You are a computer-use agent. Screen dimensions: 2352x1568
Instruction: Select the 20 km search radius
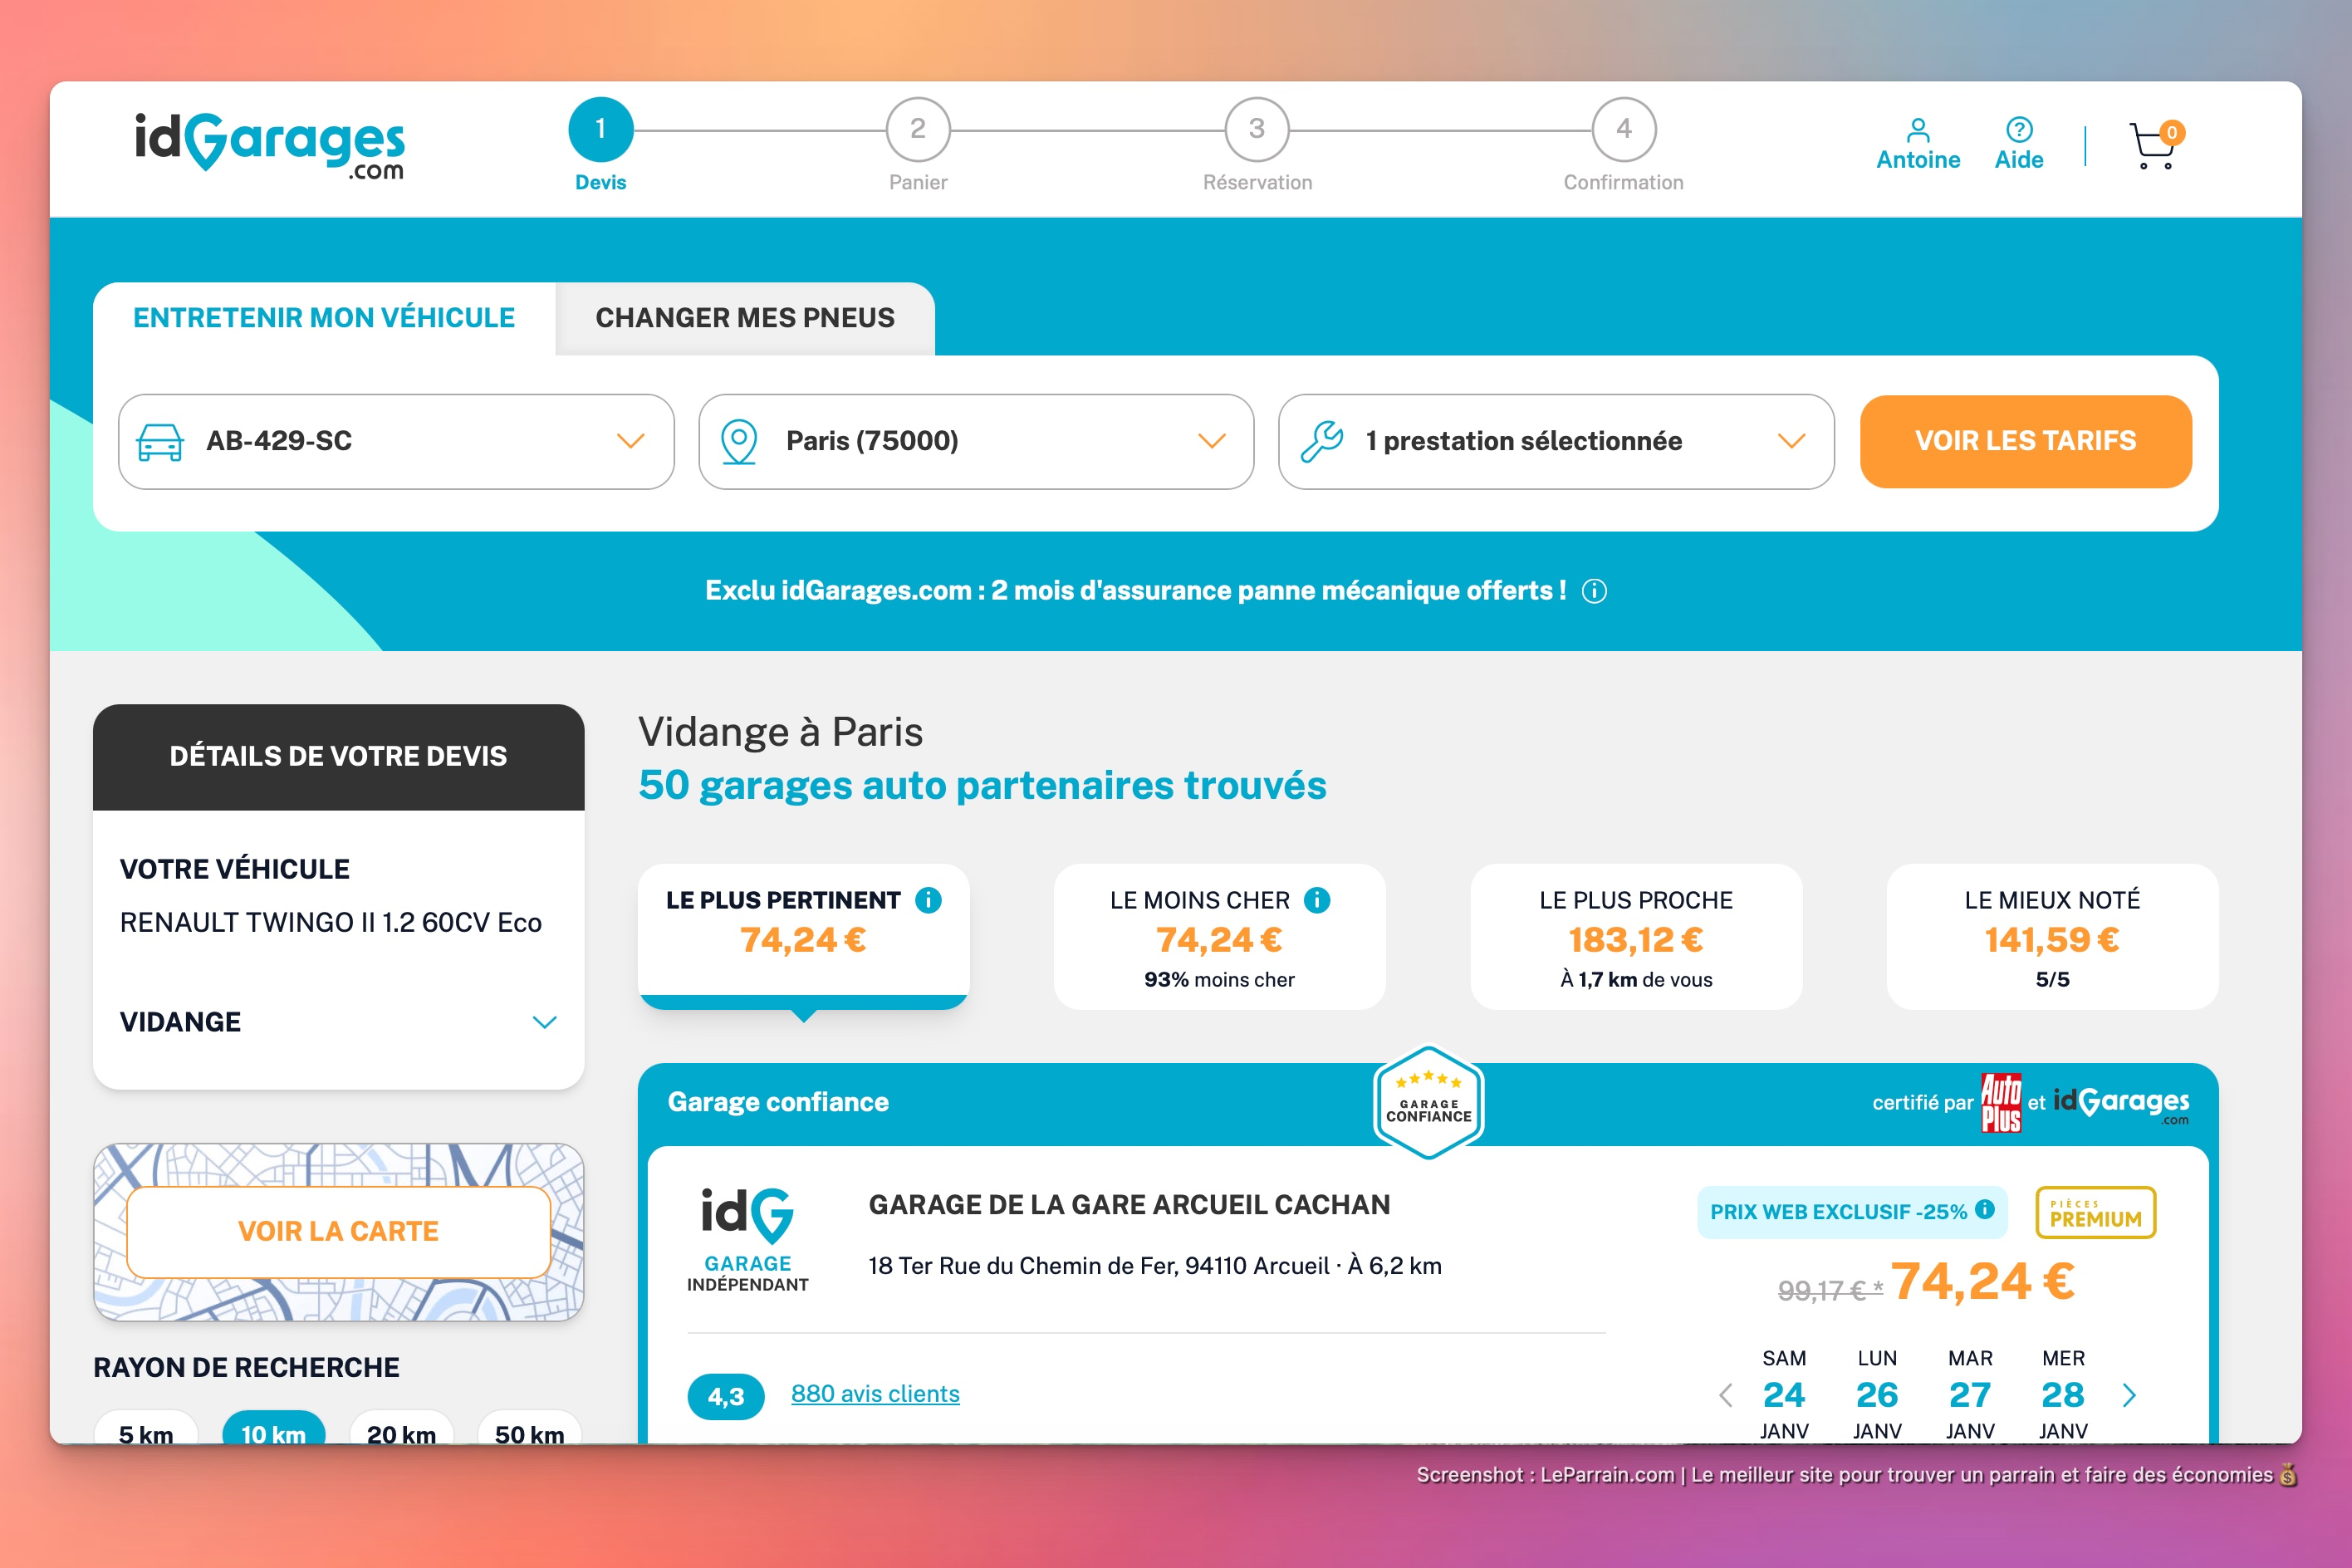pyautogui.click(x=401, y=1432)
